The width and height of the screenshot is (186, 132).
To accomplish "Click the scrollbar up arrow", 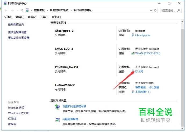I will click(182, 22).
